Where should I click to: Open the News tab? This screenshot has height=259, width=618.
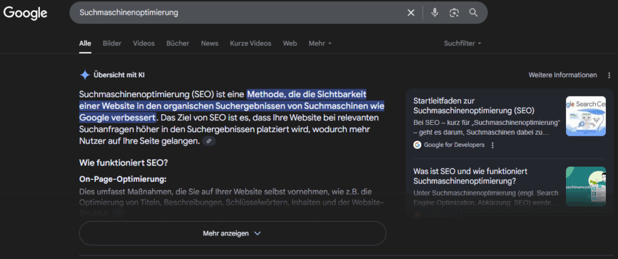pos(209,43)
